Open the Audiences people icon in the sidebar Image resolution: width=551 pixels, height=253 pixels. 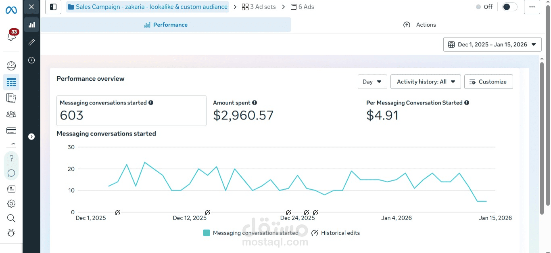[11, 114]
